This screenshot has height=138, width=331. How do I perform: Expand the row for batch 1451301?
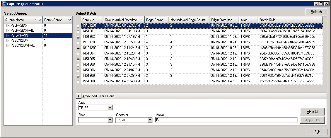[78, 31]
